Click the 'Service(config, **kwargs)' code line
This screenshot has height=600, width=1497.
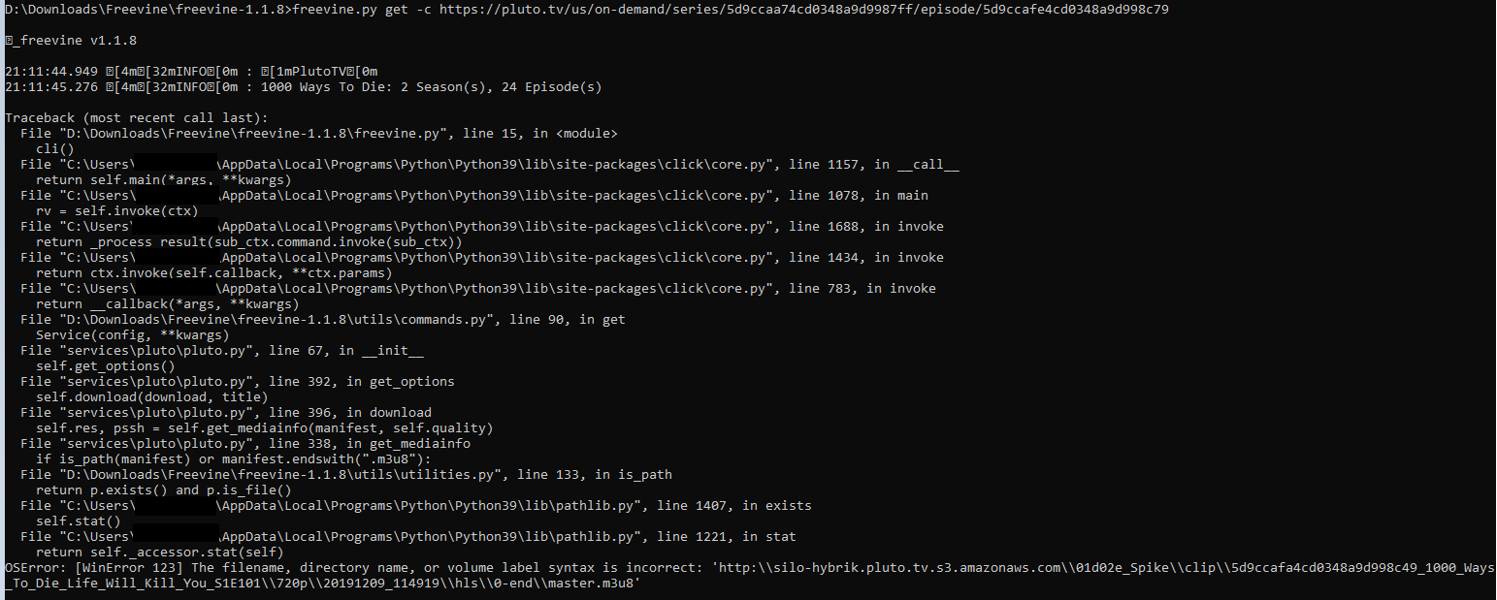(132, 334)
